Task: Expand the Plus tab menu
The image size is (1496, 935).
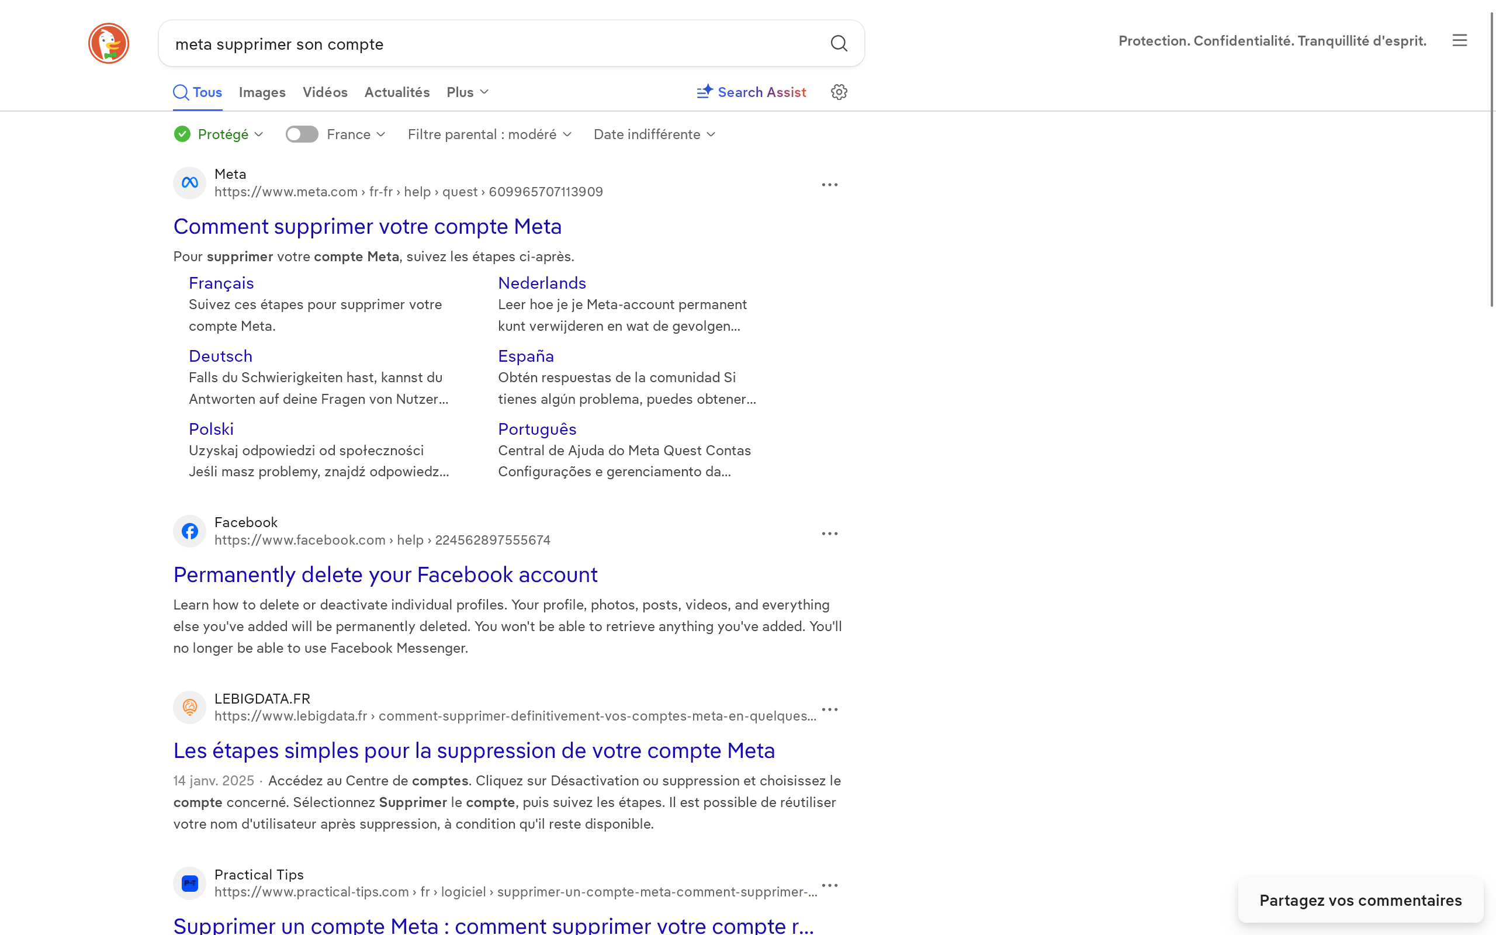Action: 467,92
